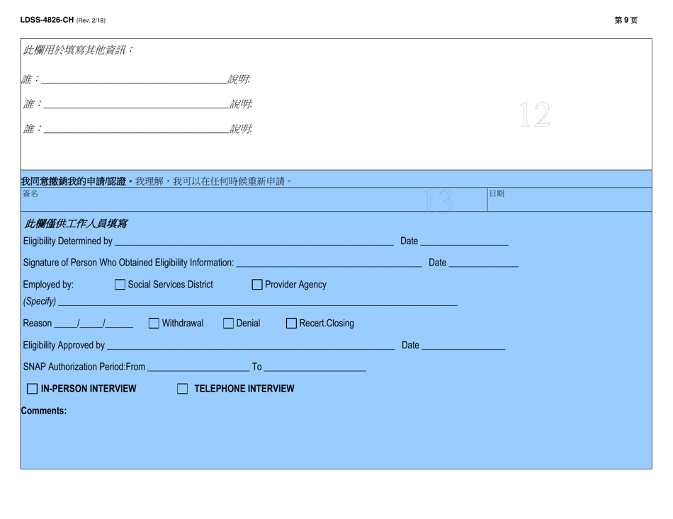Screen dimensions: 673x519
Task: Click the Date field beside Eligibility Determined by
Action: click(x=464, y=241)
